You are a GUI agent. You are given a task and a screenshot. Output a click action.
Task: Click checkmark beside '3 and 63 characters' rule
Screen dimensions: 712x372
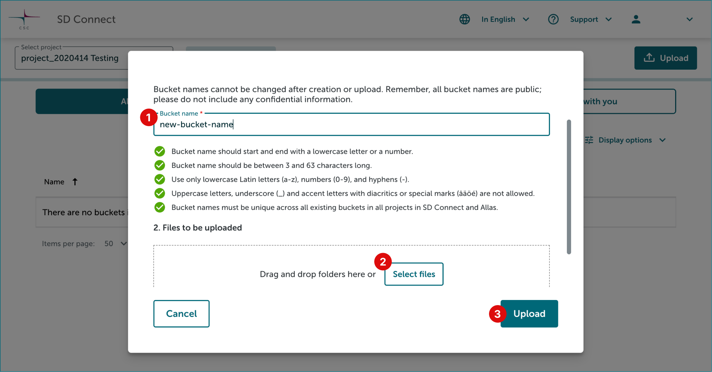point(160,165)
